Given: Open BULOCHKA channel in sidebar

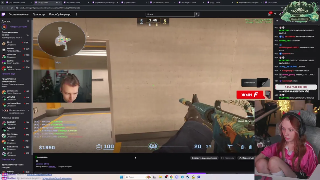Looking at the screenshot, I should pos(16,135).
